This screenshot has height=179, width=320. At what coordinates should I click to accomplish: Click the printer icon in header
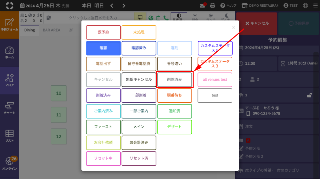tap(212, 5)
